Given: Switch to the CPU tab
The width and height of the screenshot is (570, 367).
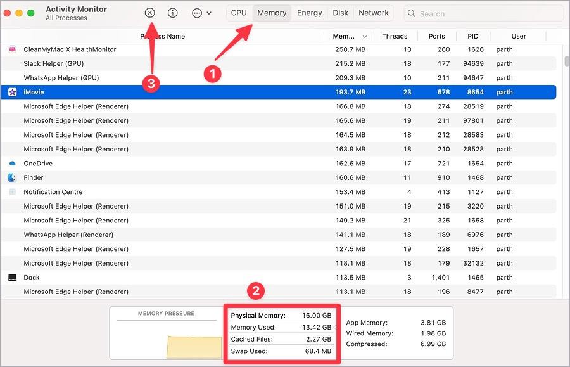Looking at the screenshot, I should 239,13.
